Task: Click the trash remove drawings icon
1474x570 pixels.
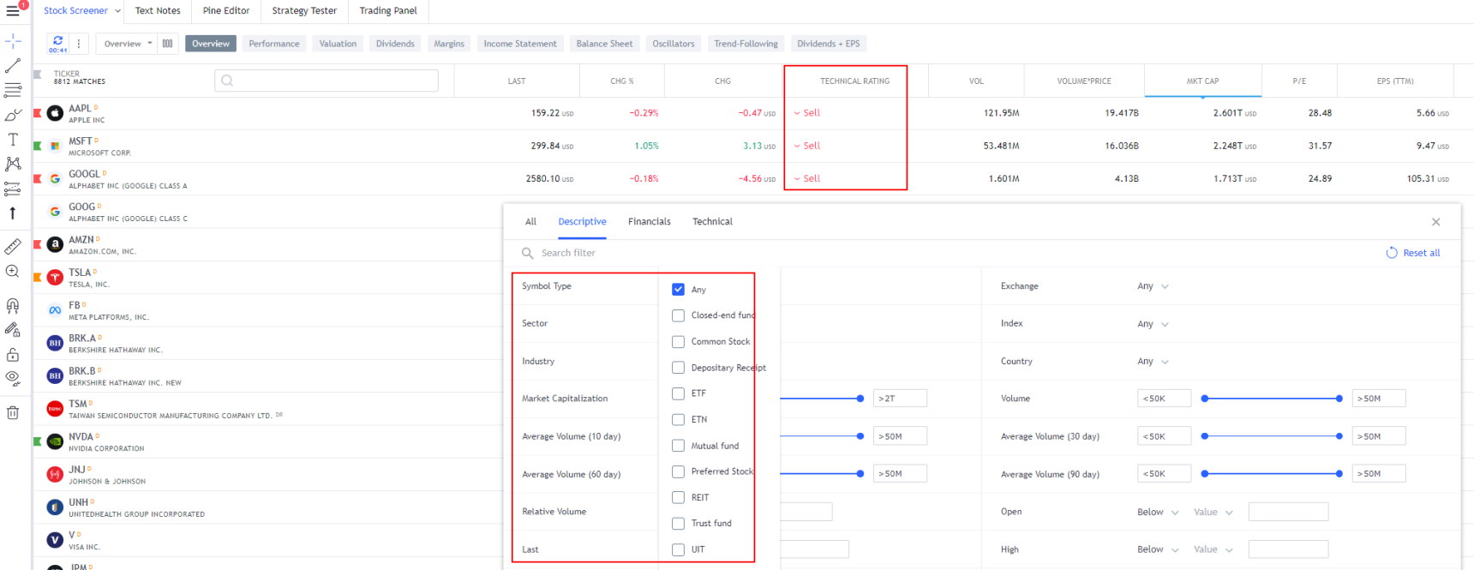Action: pyautogui.click(x=13, y=412)
